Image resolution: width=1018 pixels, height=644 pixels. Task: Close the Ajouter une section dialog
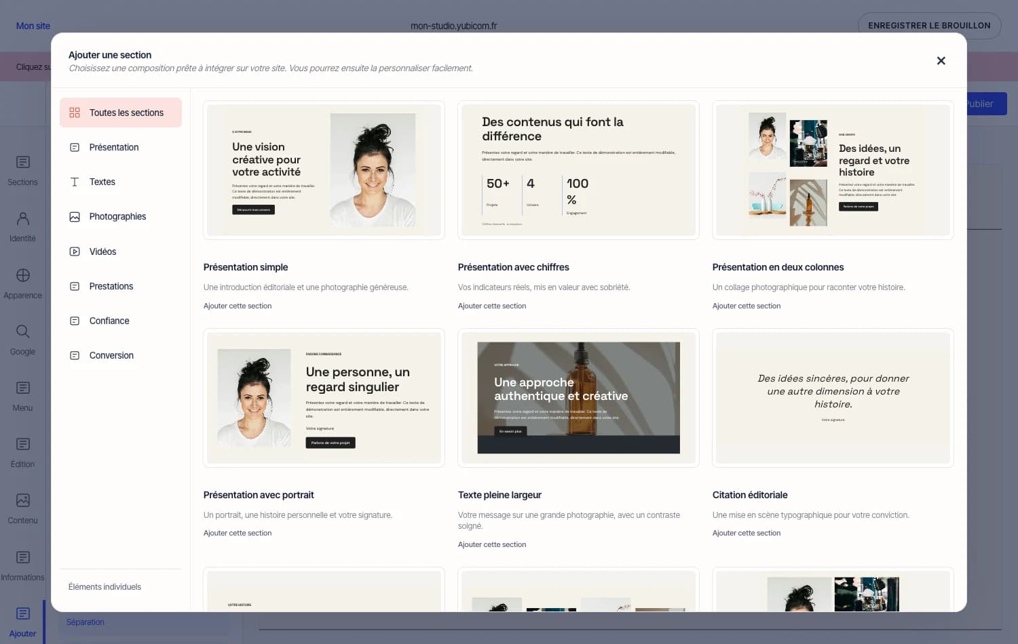[941, 61]
